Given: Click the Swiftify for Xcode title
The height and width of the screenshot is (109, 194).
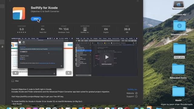Looking at the screenshot, I should [x=44, y=8].
